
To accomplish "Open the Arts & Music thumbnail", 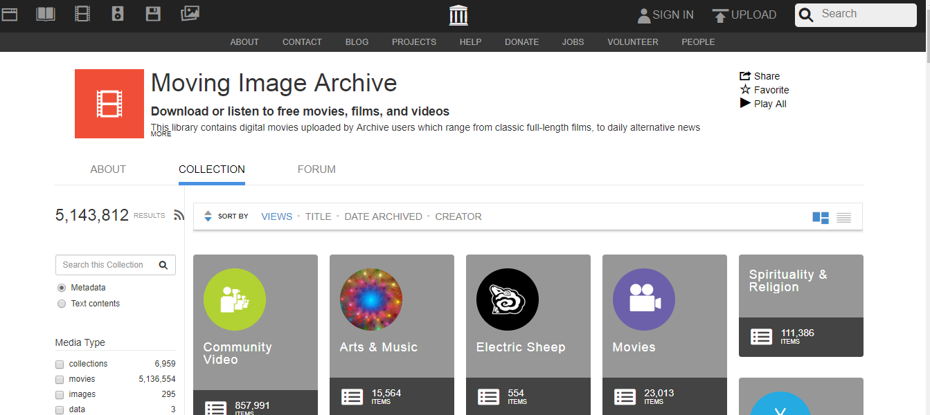I will tap(371, 299).
